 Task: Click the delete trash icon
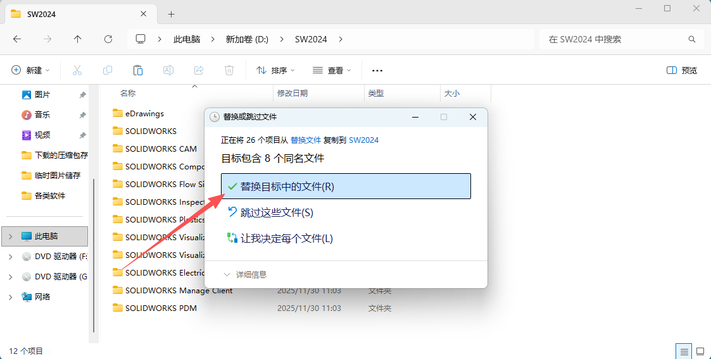pos(229,70)
